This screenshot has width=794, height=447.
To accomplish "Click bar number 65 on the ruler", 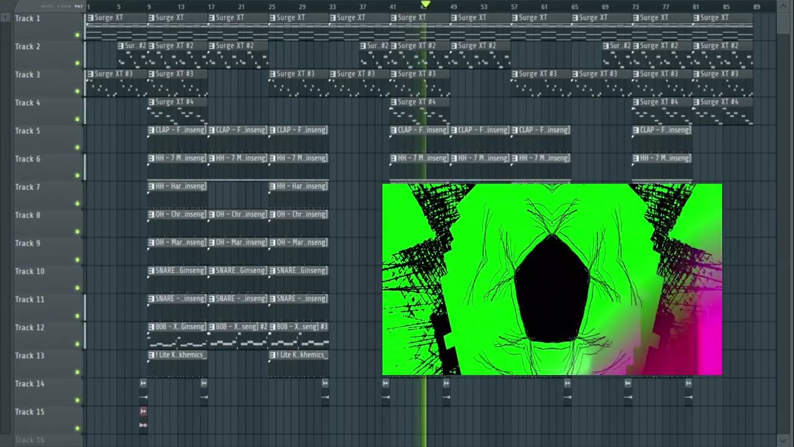I will (574, 7).
